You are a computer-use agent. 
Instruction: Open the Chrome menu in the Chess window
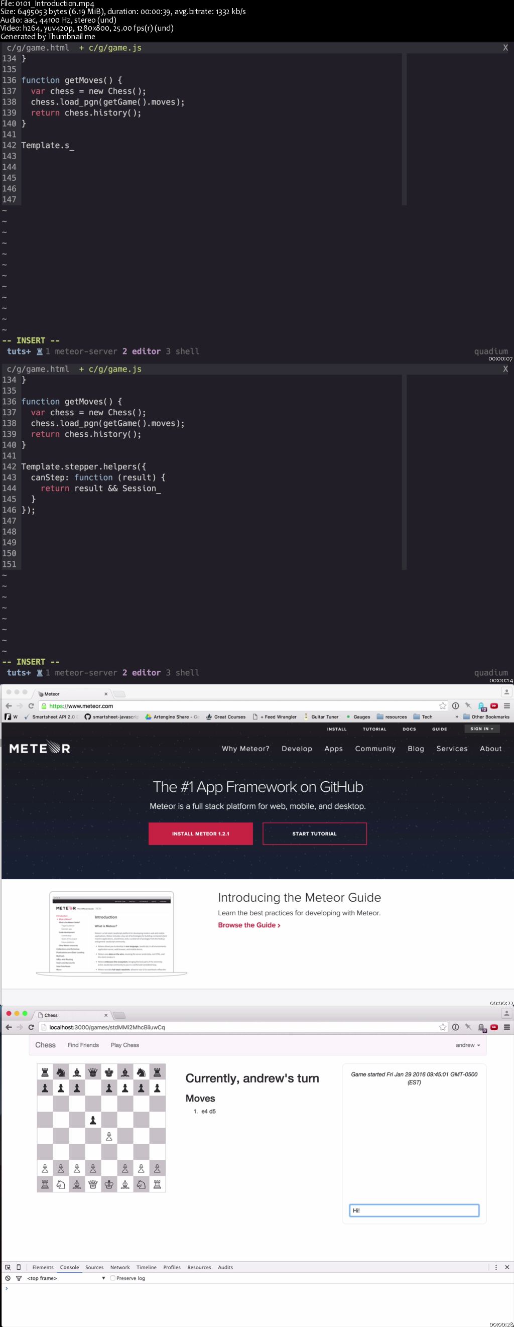click(x=507, y=1027)
